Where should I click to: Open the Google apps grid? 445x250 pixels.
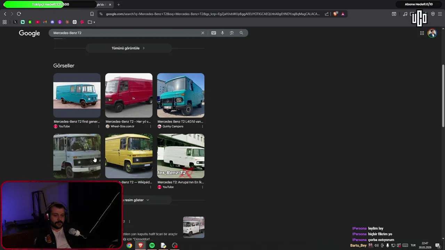pyautogui.click(x=422, y=33)
